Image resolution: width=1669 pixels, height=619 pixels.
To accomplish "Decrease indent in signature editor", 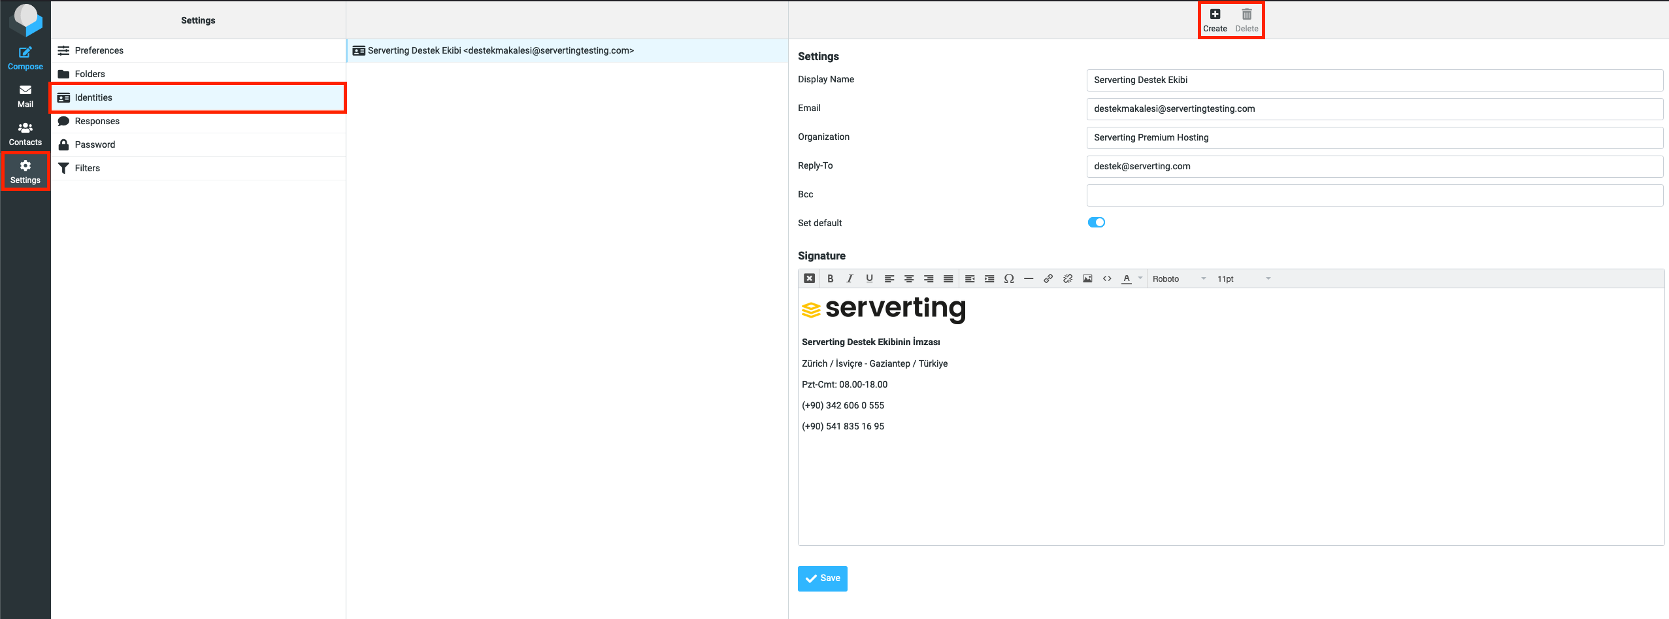I will pyautogui.click(x=970, y=278).
